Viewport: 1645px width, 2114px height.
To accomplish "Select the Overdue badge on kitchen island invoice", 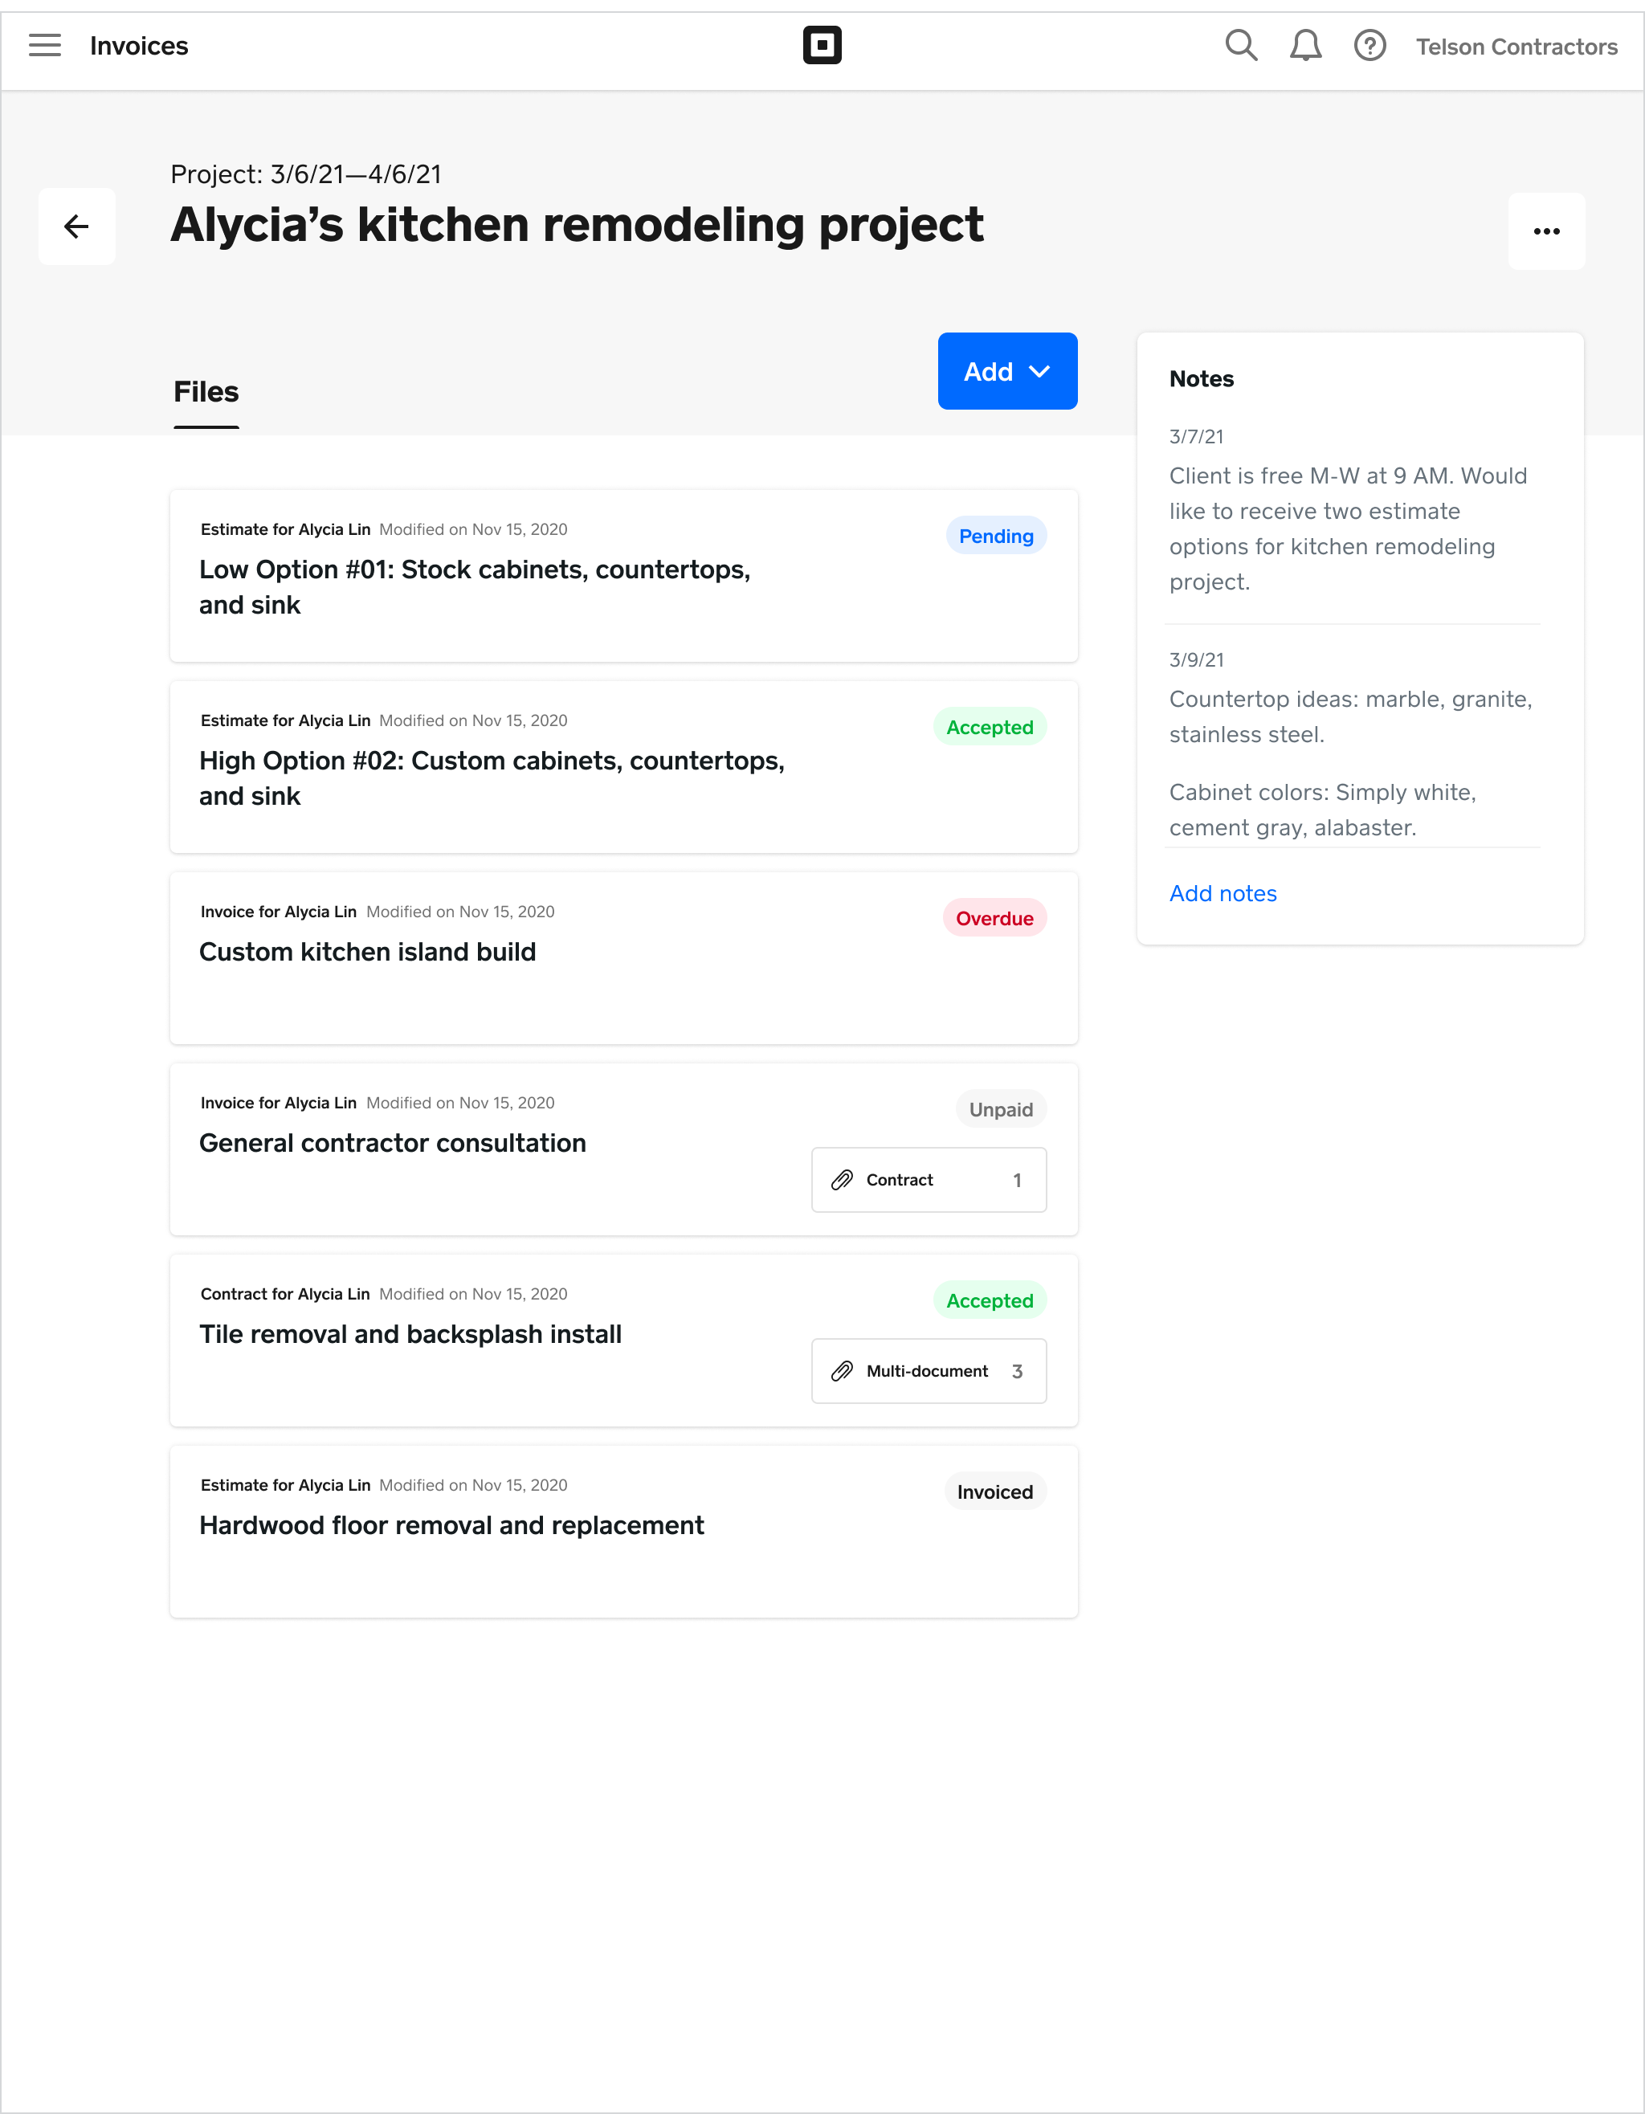I will click(994, 917).
